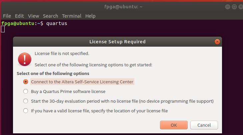Open the Help menu
The image size is (243, 135).
pyautogui.click(x=90, y=16)
